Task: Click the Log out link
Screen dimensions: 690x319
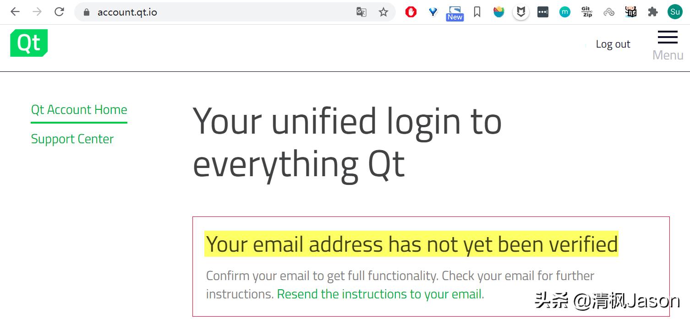Action: [613, 43]
